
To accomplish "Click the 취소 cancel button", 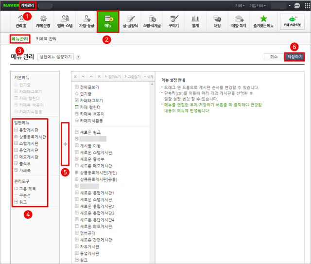I will tap(271, 57).
